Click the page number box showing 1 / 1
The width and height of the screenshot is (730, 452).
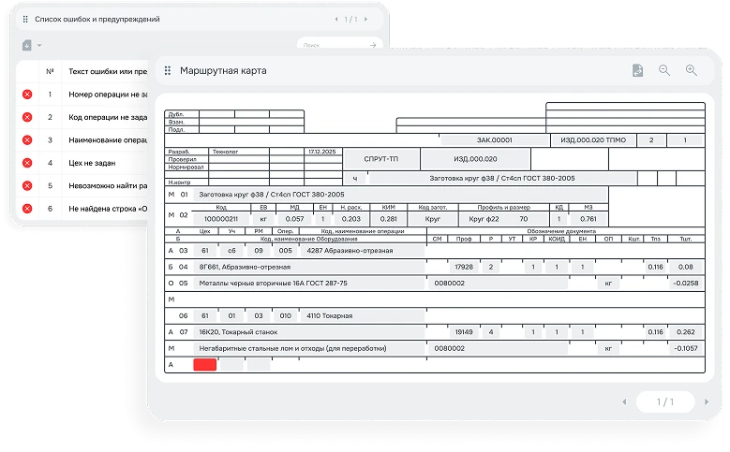tap(663, 401)
